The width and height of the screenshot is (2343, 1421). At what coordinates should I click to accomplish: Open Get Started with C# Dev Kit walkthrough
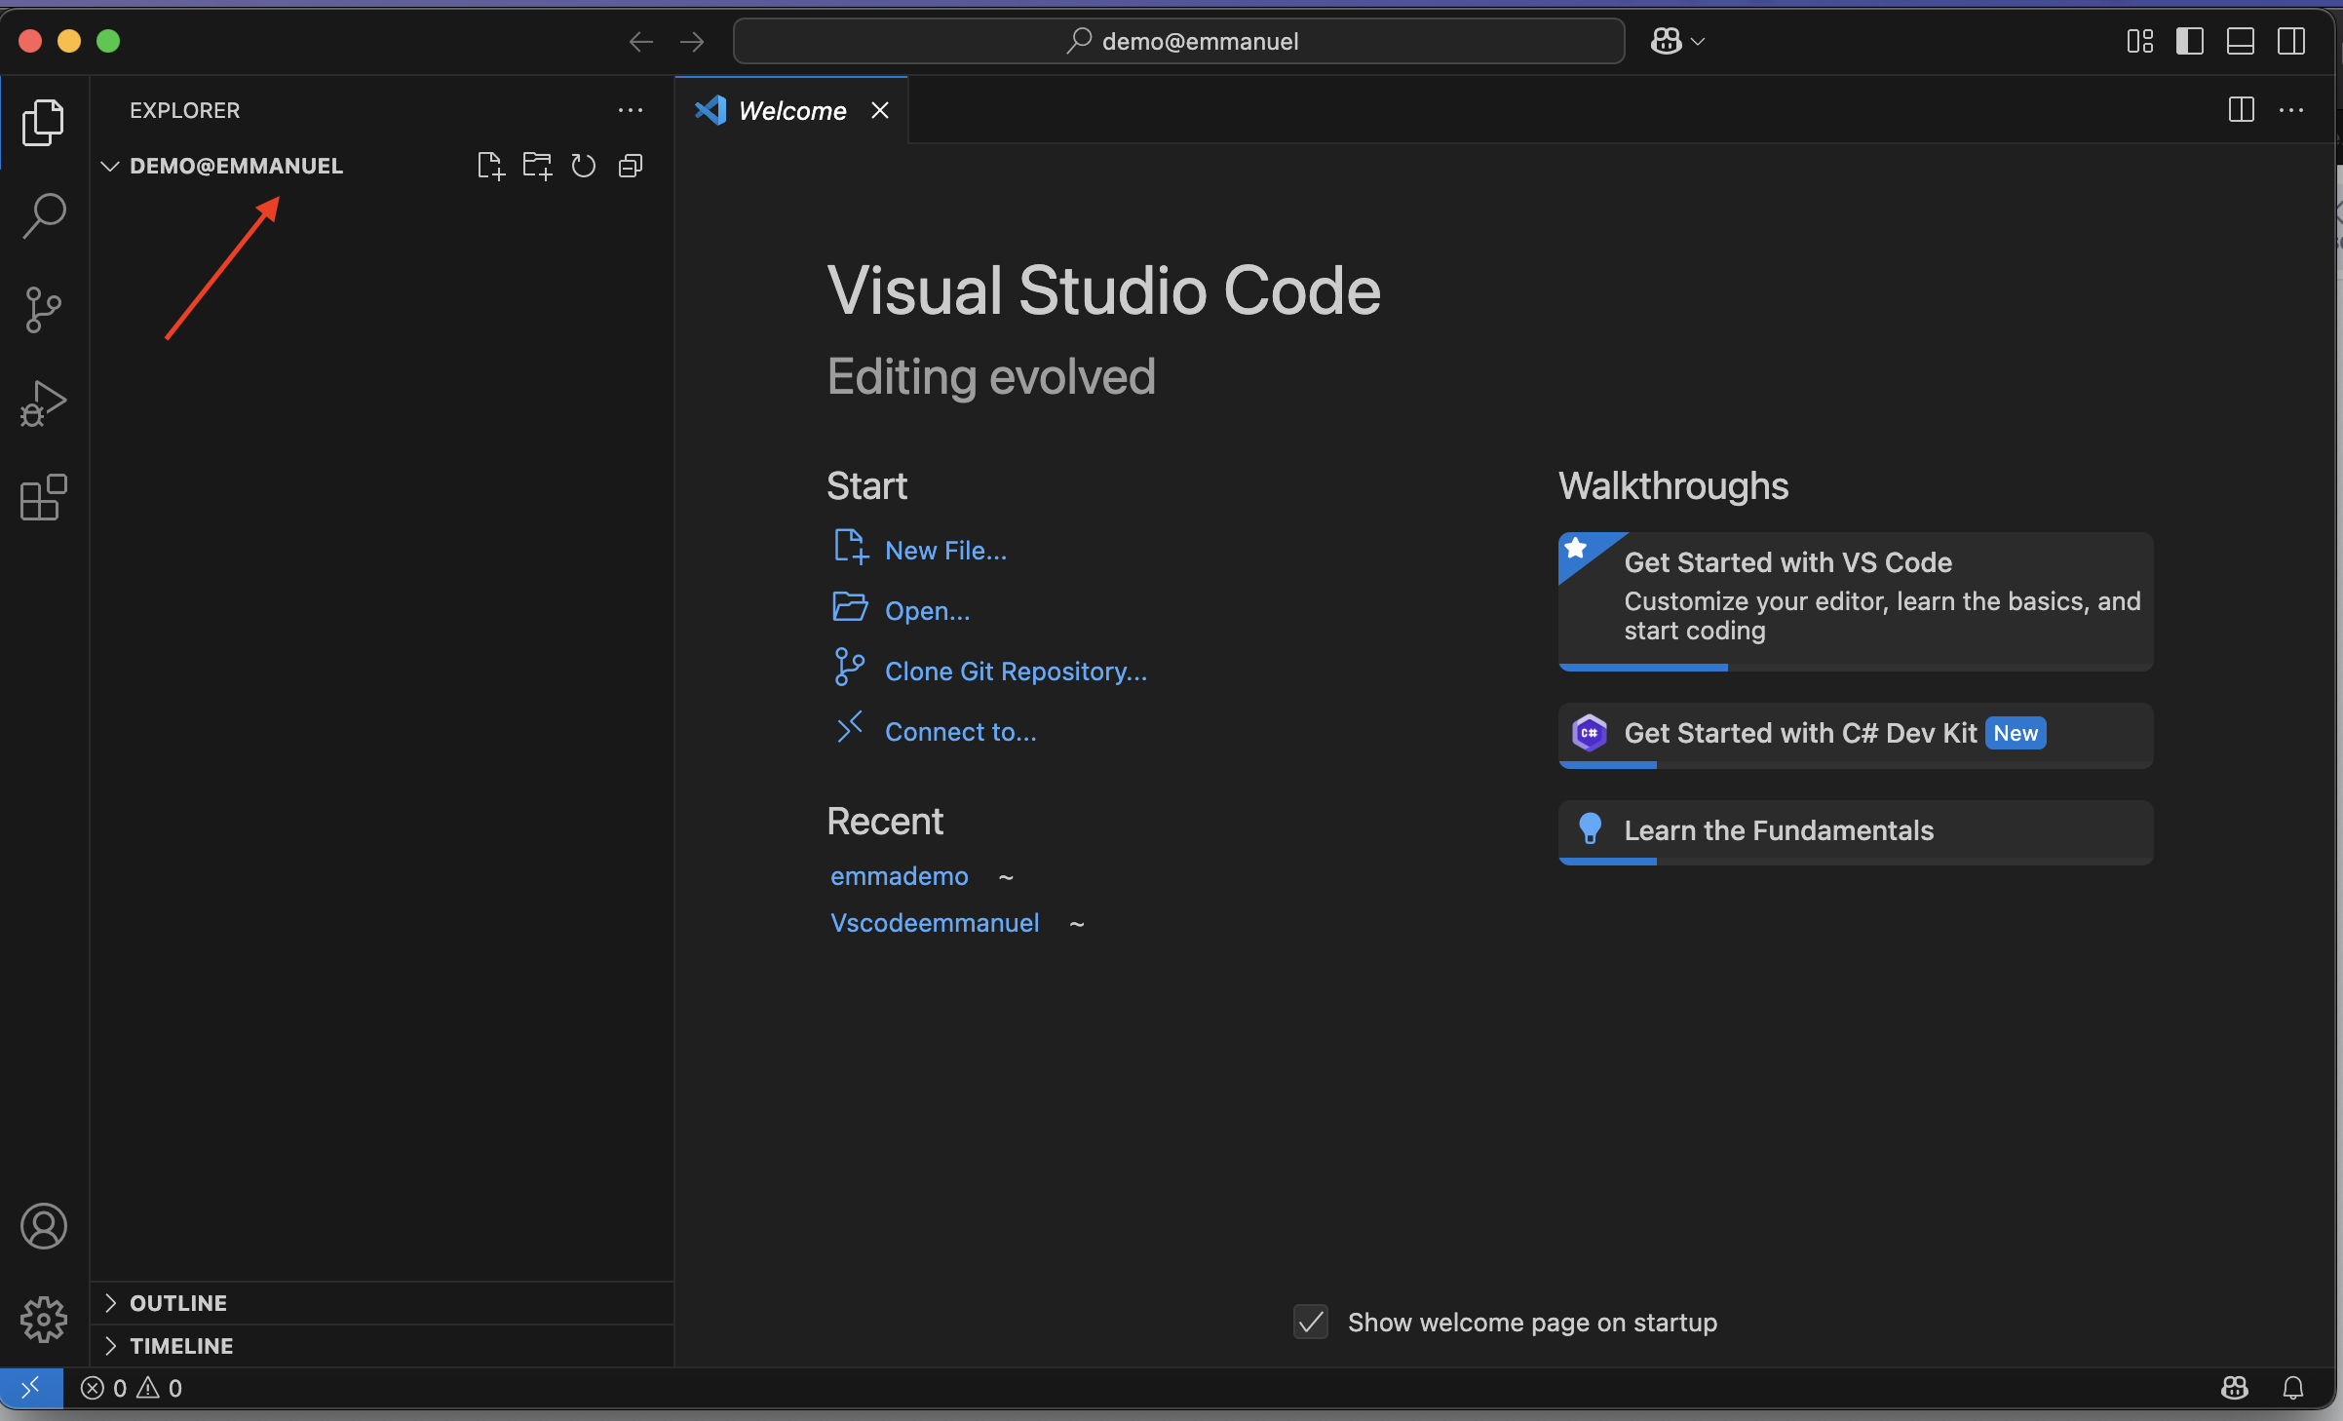click(1856, 735)
